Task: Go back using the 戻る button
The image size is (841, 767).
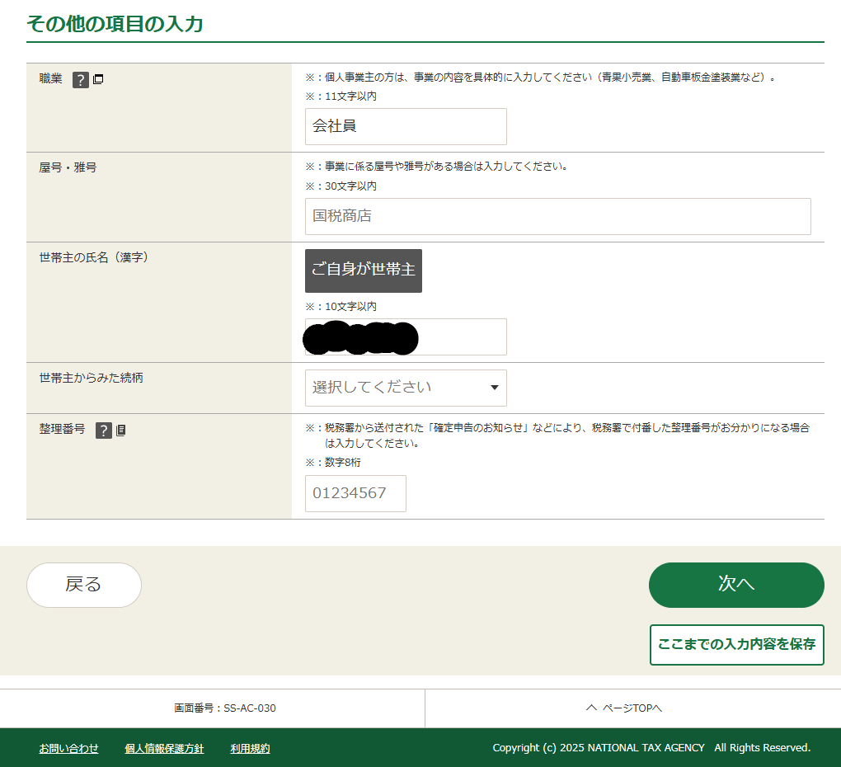Action: [x=84, y=585]
